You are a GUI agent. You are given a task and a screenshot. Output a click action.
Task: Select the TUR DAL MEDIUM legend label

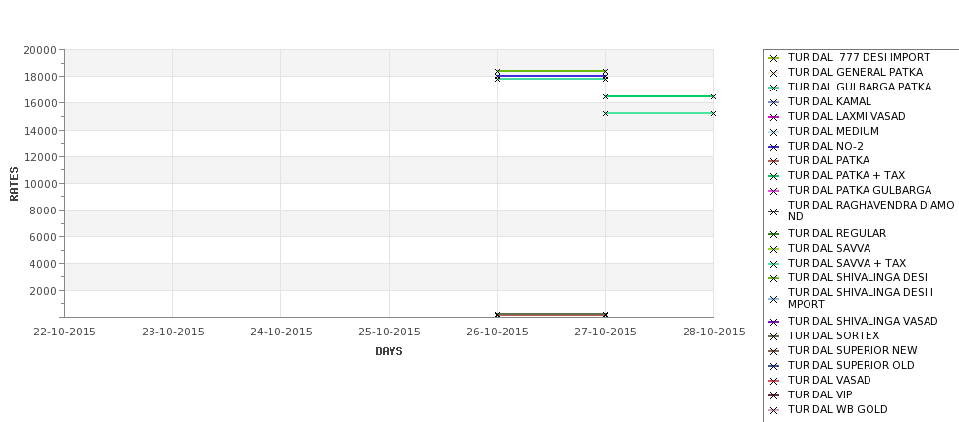[833, 131]
